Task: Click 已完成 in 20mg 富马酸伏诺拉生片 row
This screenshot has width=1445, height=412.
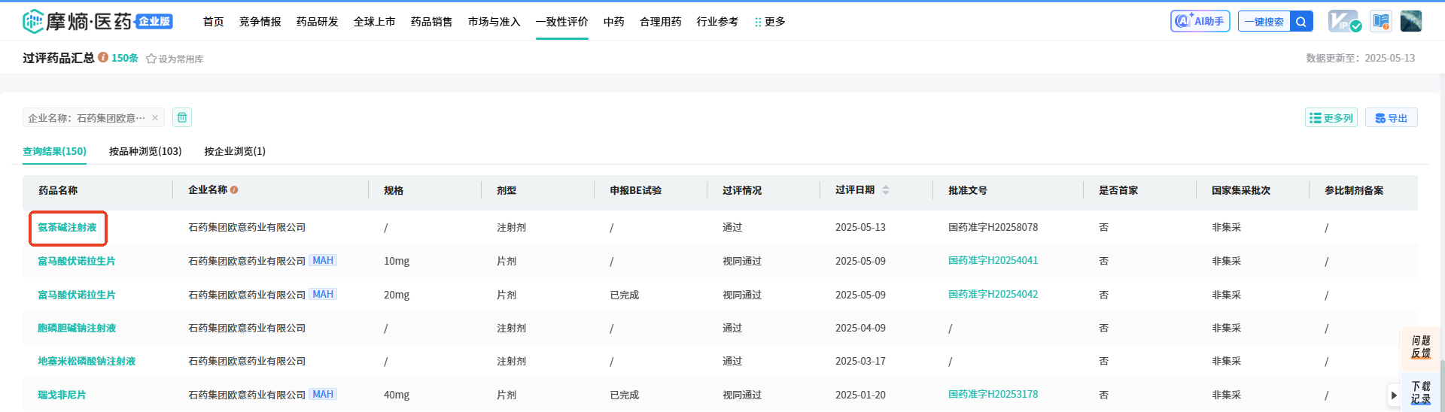Action: (625, 295)
